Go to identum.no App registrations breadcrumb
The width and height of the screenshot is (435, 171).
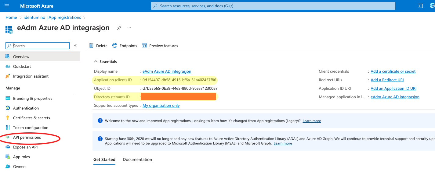click(52, 17)
